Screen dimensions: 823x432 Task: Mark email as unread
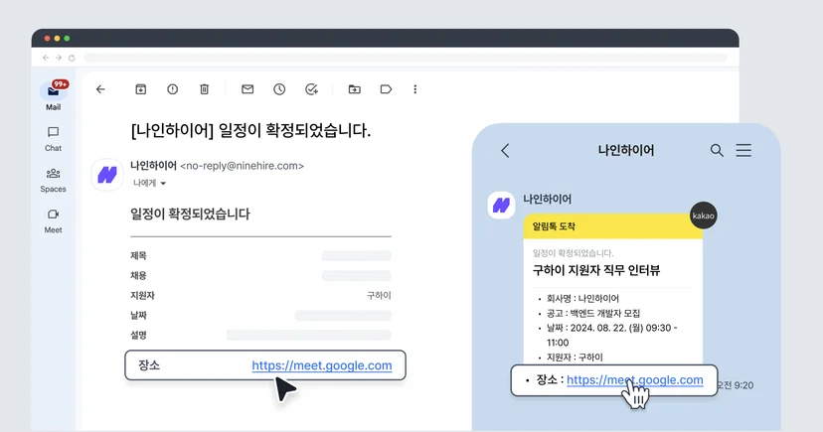[x=247, y=89]
